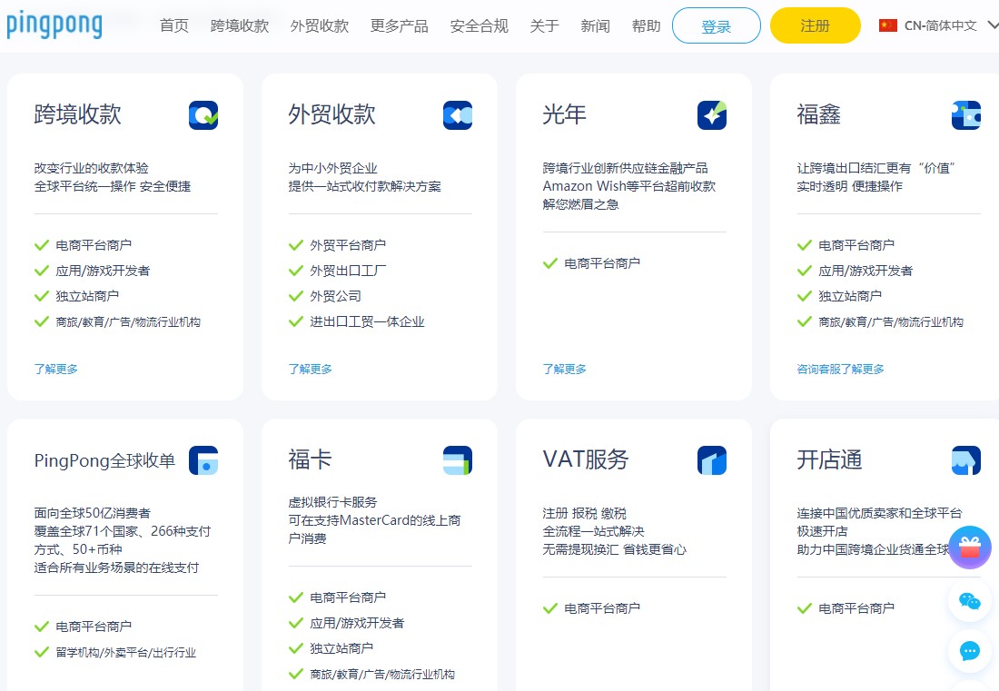
Task: Click 虚拟银行卡服务 description text
Action: (x=332, y=502)
